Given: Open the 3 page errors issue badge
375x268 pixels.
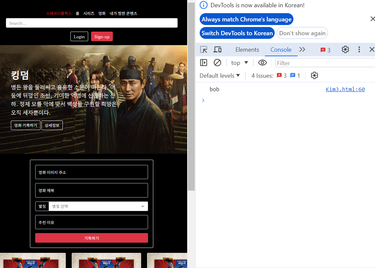Looking at the screenshot, I should [282, 76].
